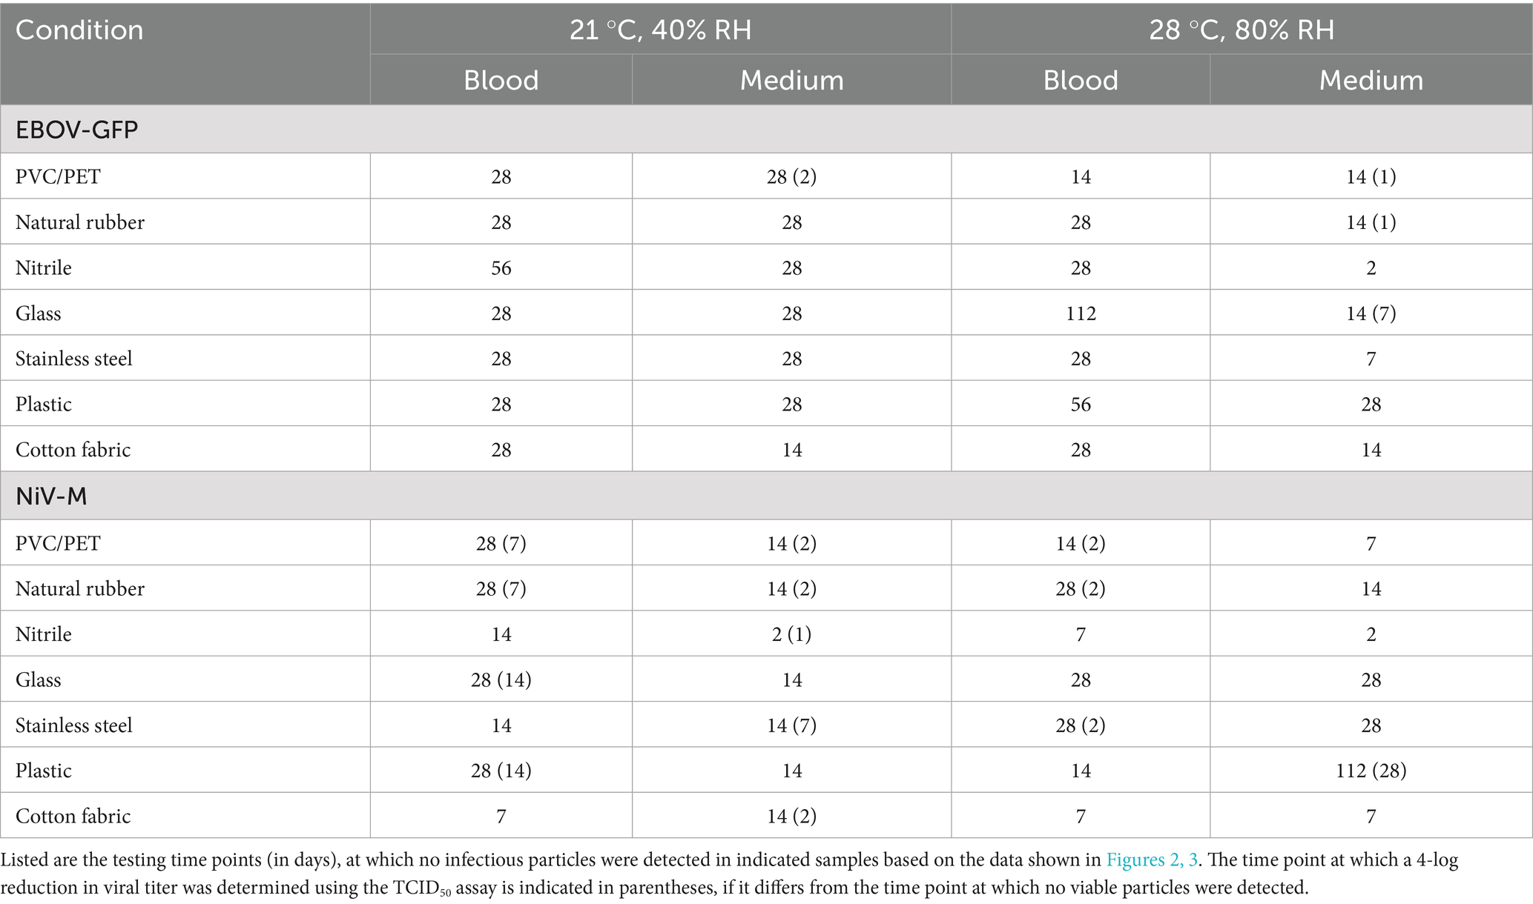Image resolution: width=1533 pixels, height=904 pixels.
Task: Click the Plastic label under EBOV-GFP
Action: click(44, 405)
